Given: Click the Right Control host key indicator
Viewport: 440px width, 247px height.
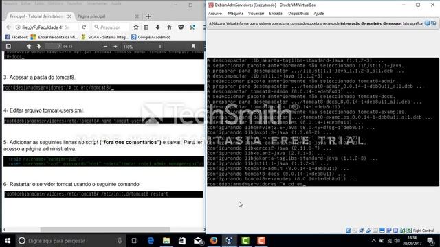Looking at the screenshot, I should coord(423,231).
